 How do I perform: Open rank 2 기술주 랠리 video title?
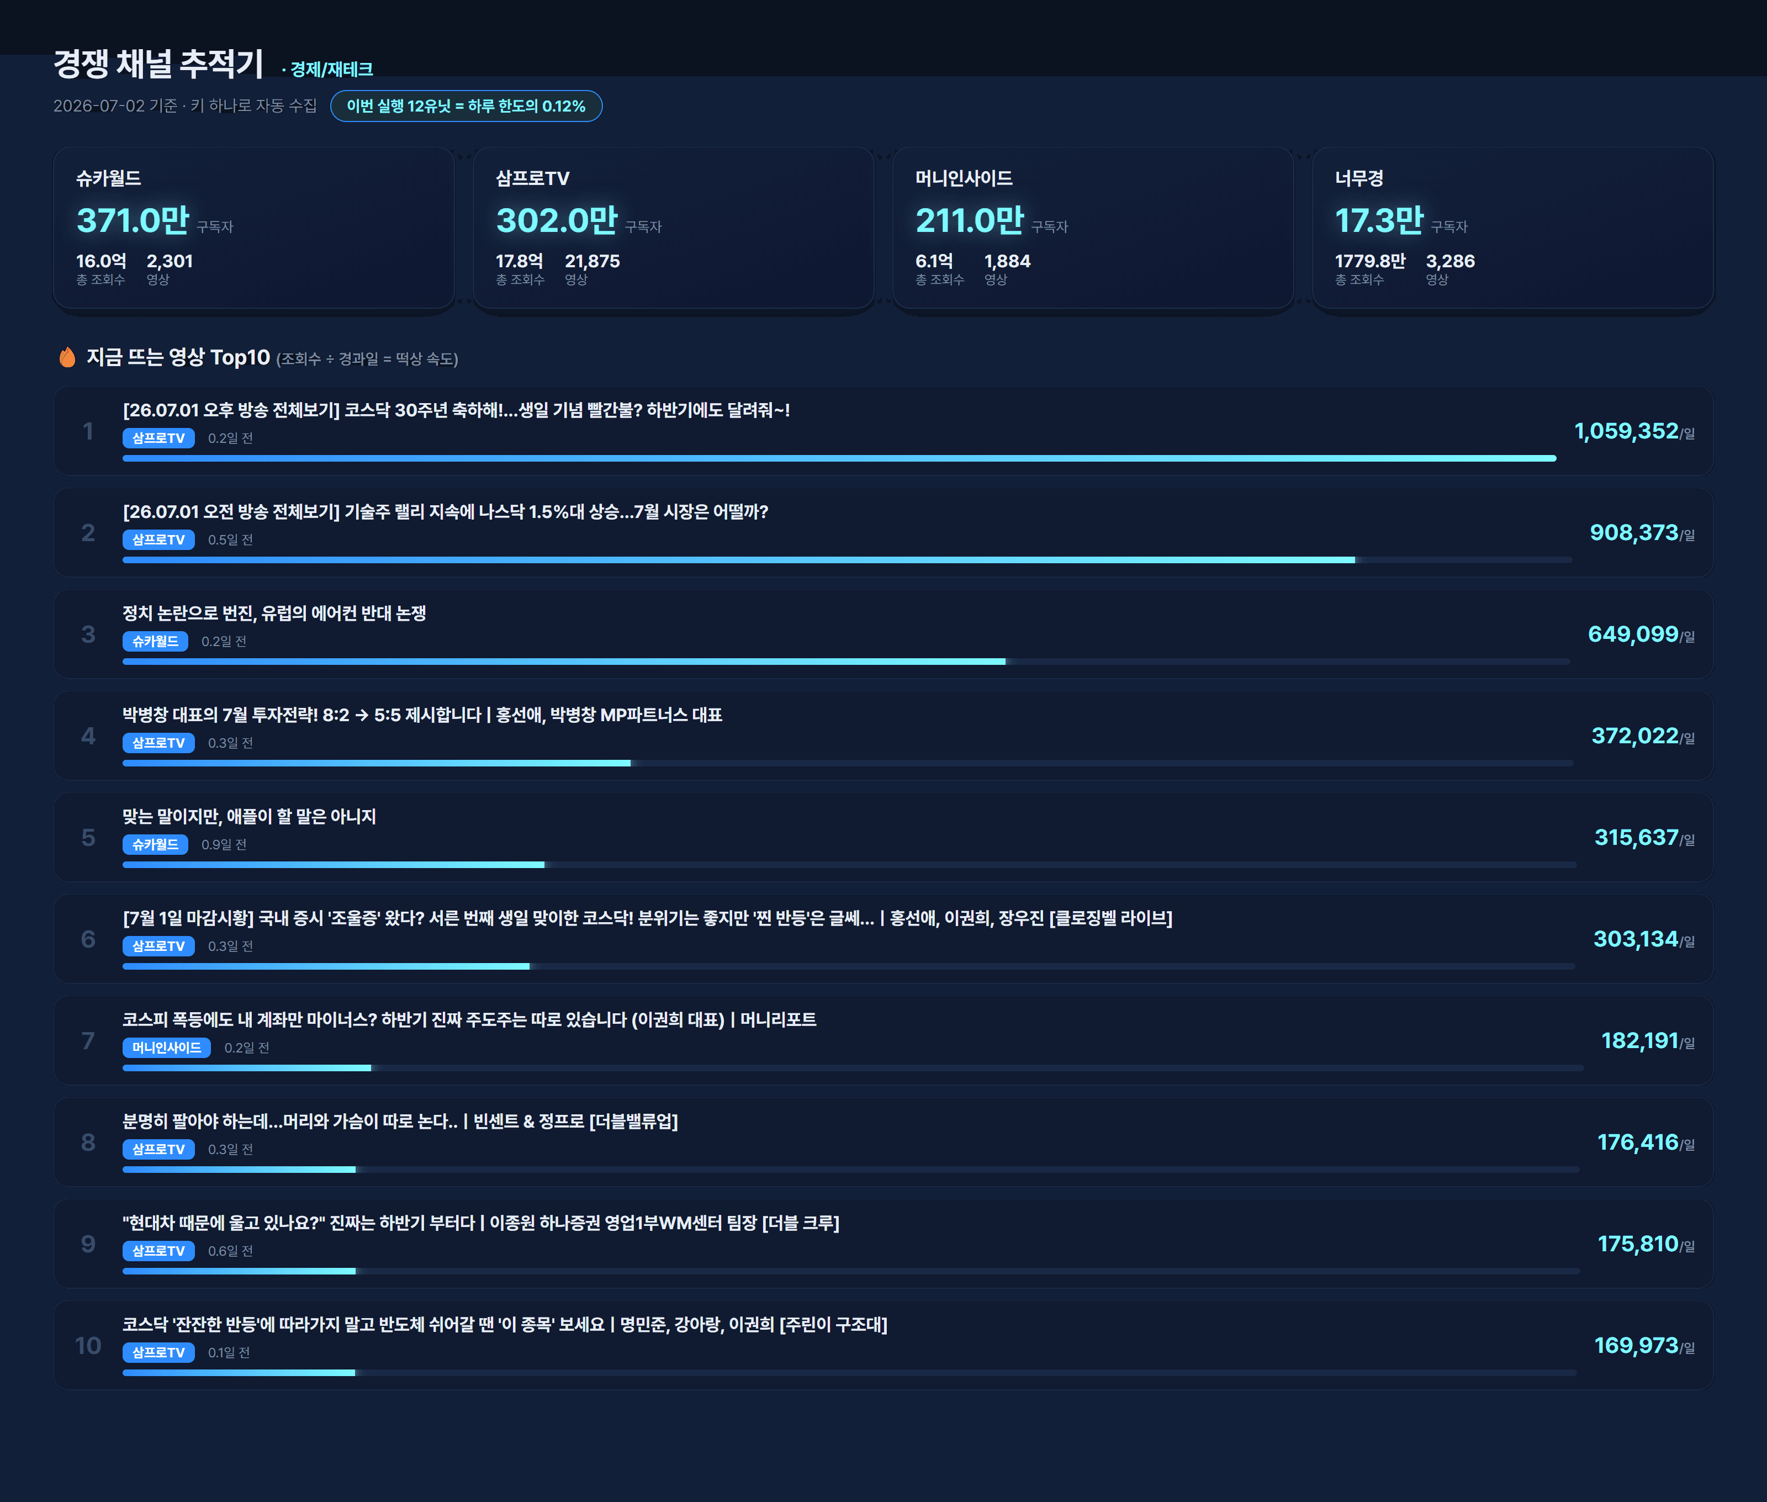[x=446, y=512]
